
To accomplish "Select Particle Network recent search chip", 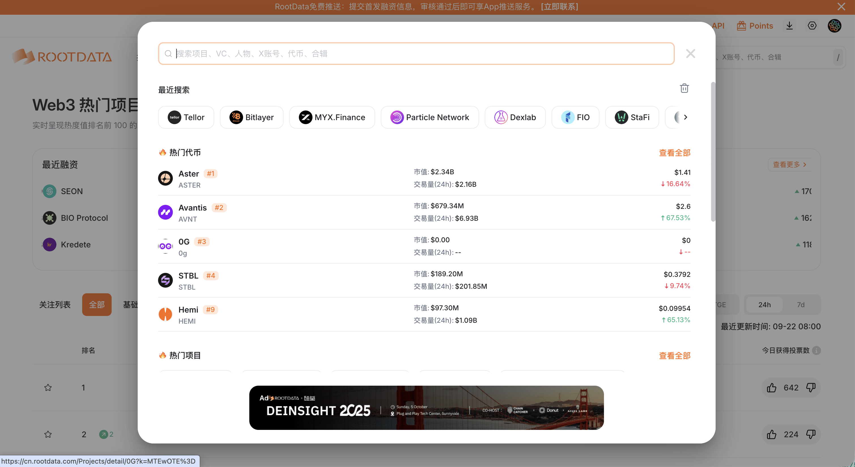I will tap(429, 117).
